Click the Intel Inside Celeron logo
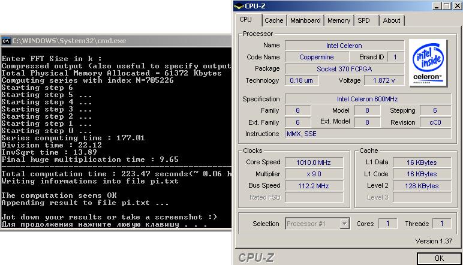463x265 pixels. tap(428, 63)
